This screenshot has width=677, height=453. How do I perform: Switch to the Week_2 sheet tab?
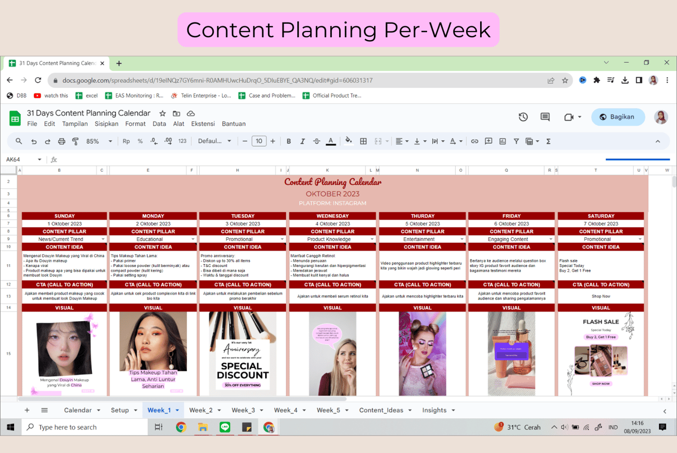[x=205, y=410]
